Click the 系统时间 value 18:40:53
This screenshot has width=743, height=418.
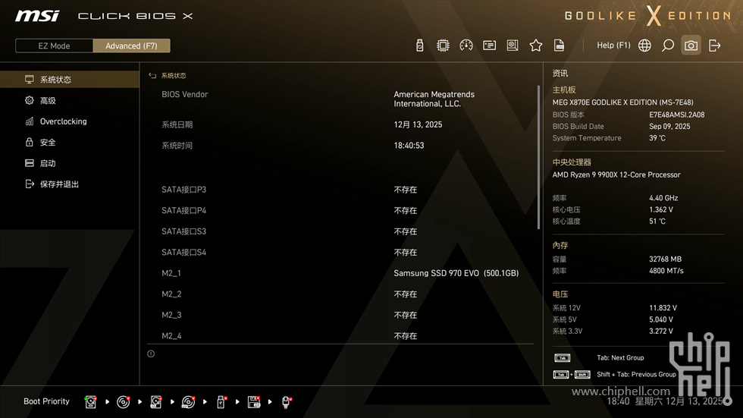[x=409, y=146]
